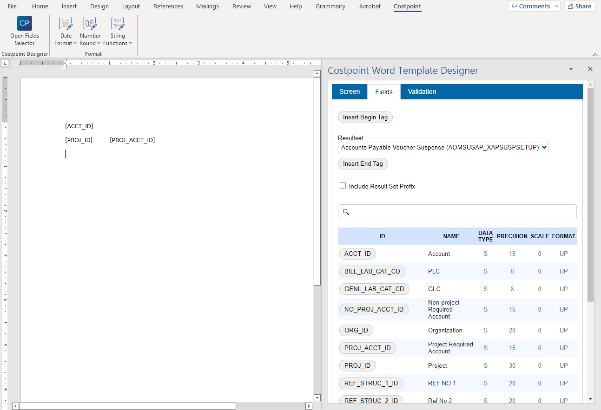Click the Insert Begin Tag button
Screen dimensions: 601x410
click(x=365, y=117)
